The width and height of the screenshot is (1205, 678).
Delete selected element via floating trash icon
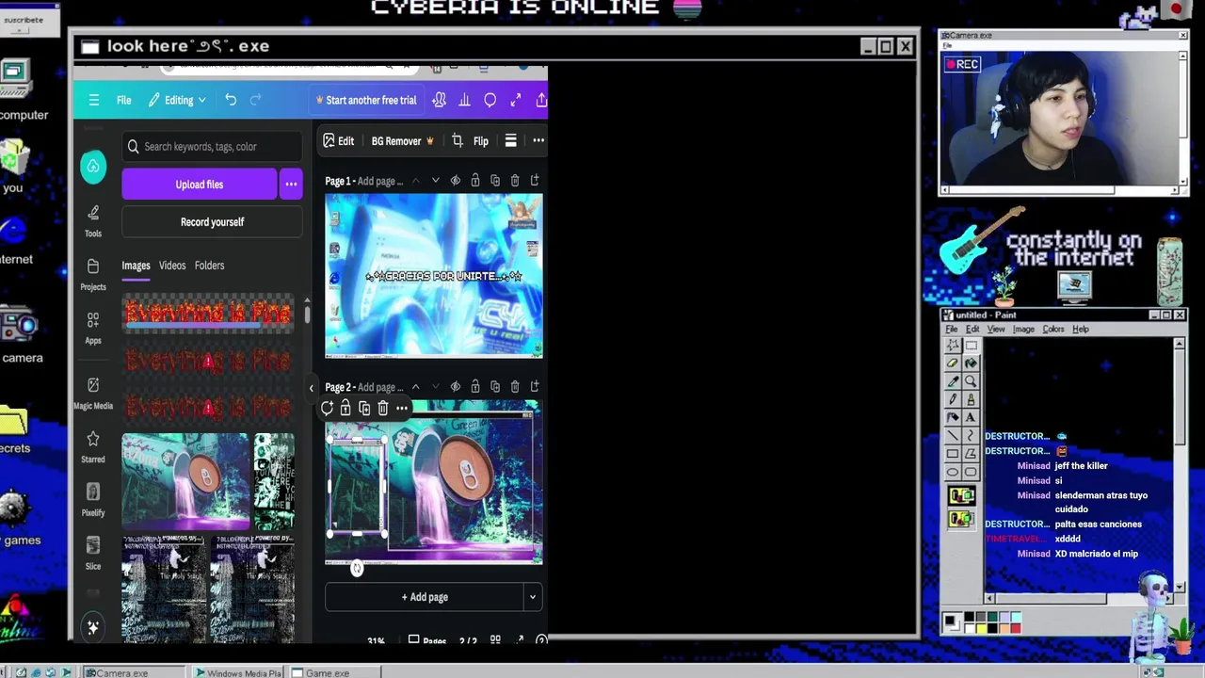[x=383, y=408]
